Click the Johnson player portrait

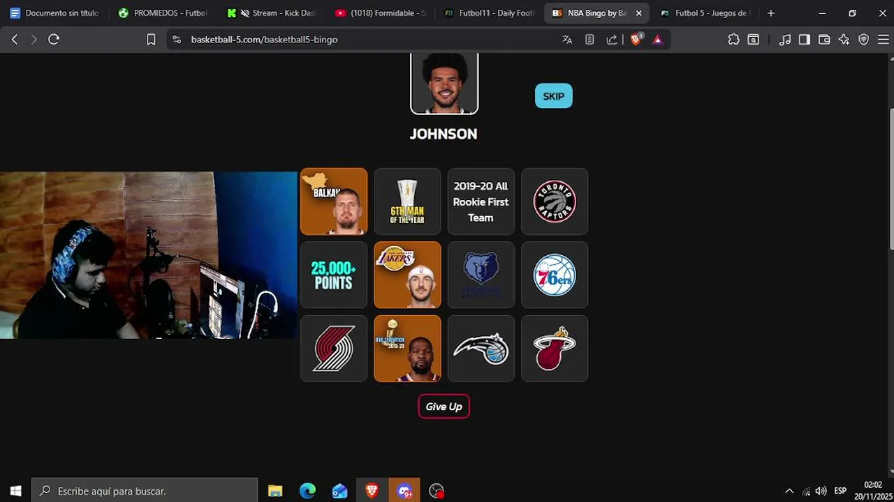(444, 84)
